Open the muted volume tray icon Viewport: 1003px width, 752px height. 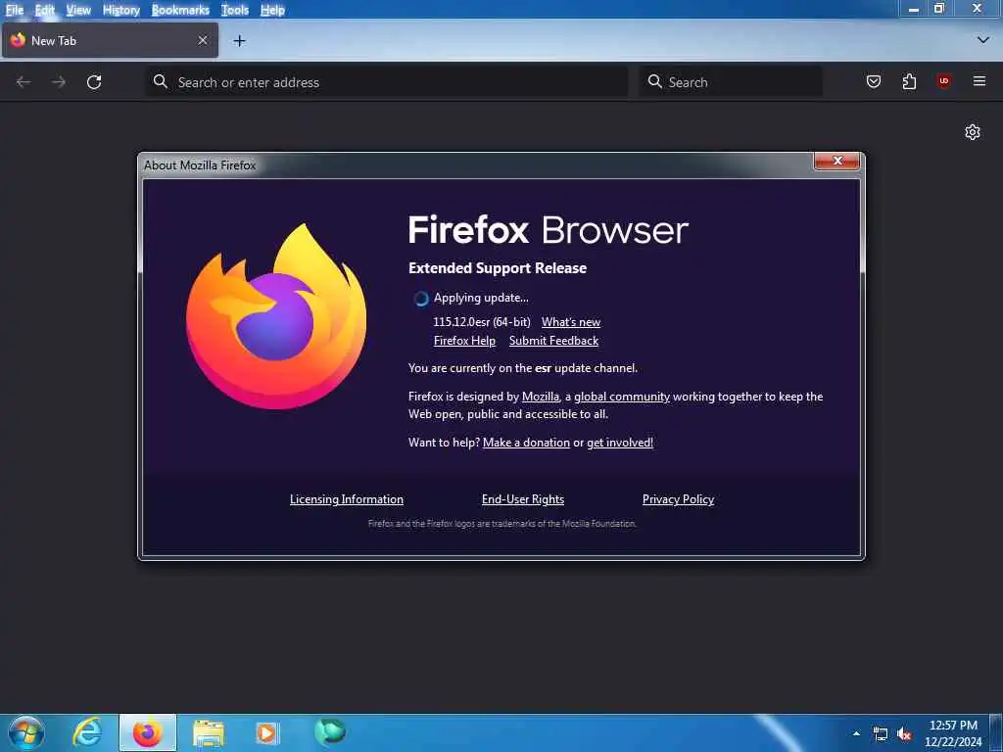click(x=904, y=734)
